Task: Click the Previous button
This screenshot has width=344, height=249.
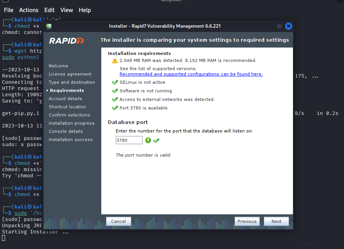Action: click(247, 221)
